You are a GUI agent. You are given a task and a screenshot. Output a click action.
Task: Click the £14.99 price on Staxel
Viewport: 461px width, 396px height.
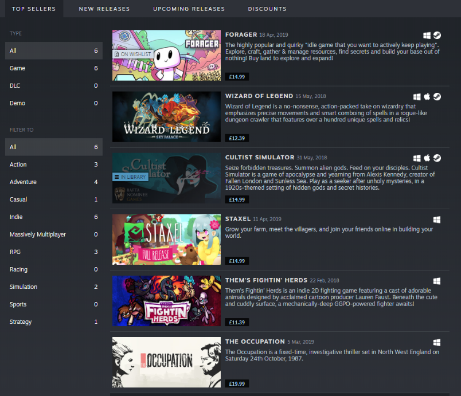click(237, 261)
